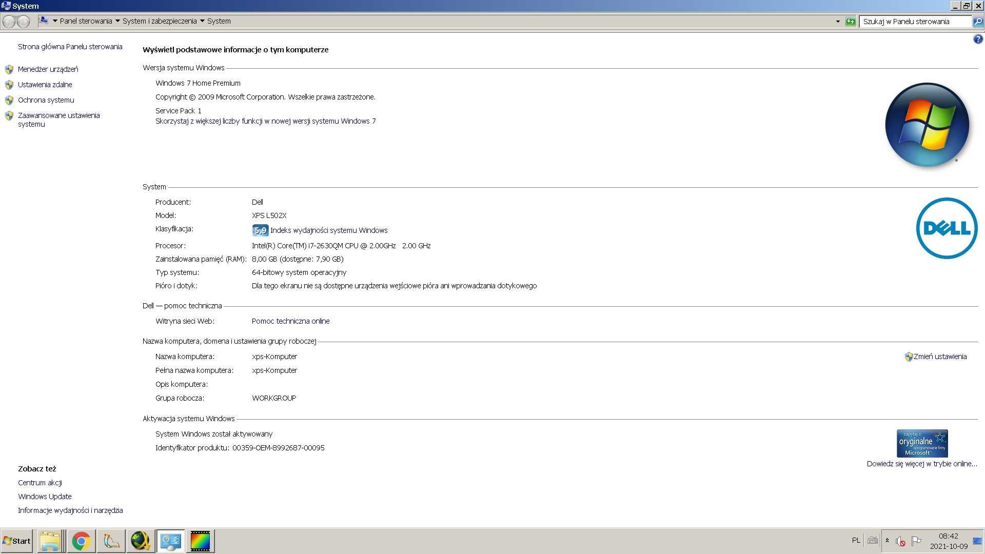The height and width of the screenshot is (554, 985).
Task: Go back with the Back arrow button
Action: point(9,22)
